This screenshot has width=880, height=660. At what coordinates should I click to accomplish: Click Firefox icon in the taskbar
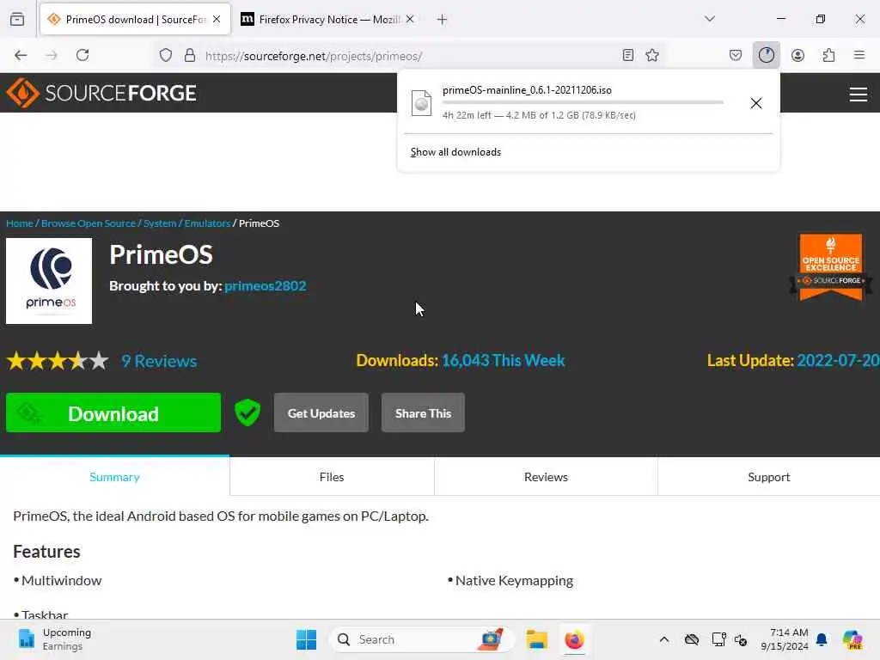(x=574, y=639)
